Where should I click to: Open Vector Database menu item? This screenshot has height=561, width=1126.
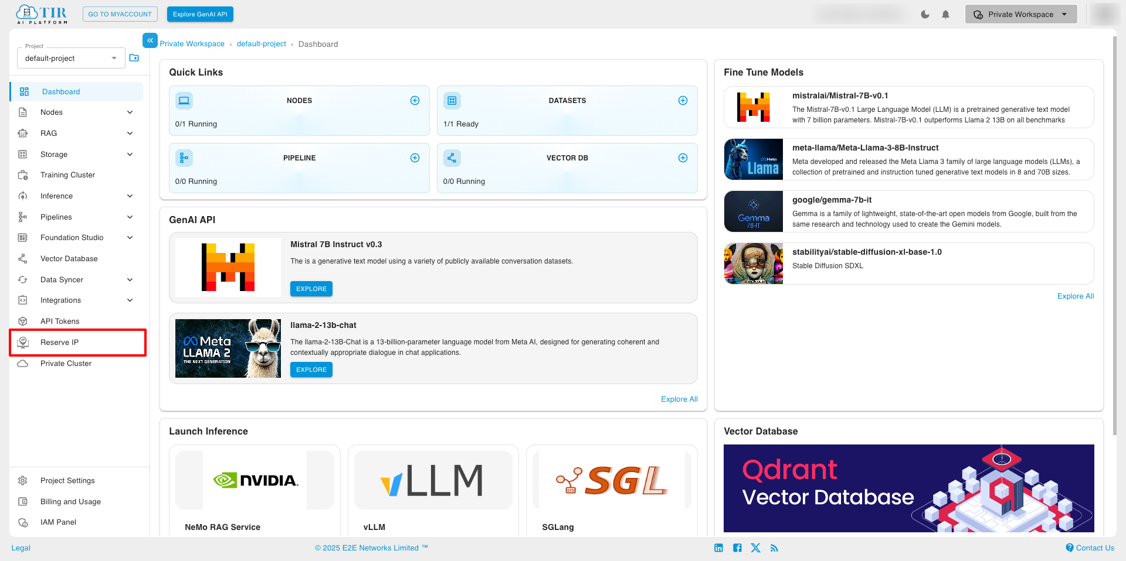pyautogui.click(x=76, y=259)
